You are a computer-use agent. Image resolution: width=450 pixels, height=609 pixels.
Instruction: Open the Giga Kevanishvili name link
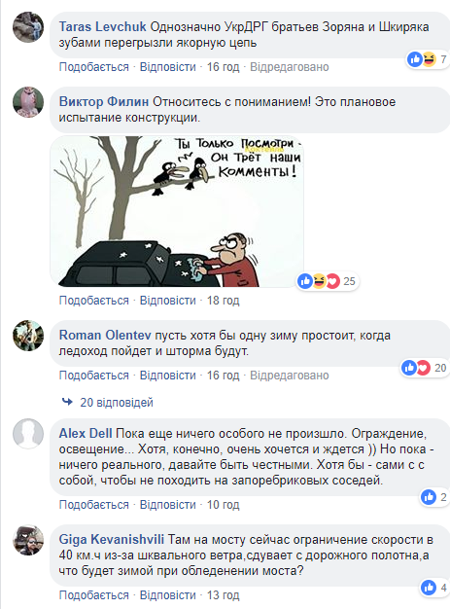click(x=112, y=540)
